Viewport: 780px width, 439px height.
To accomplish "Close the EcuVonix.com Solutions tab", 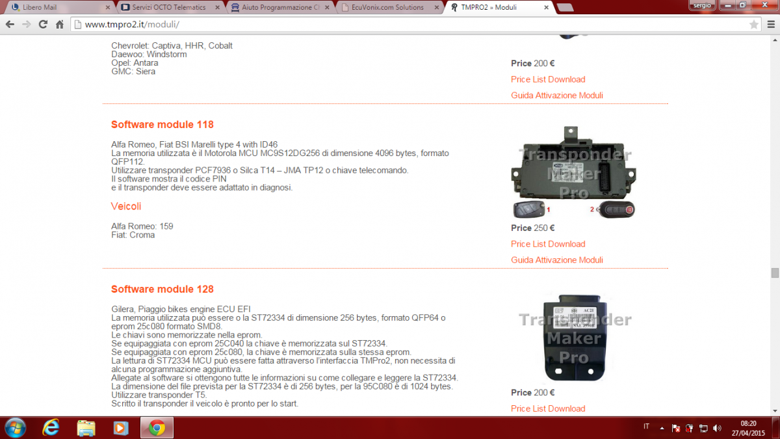I will pos(436,8).
